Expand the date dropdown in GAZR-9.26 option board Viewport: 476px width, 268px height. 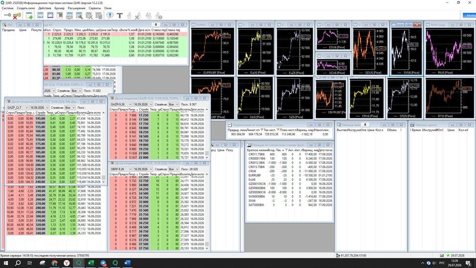(151, 104)
